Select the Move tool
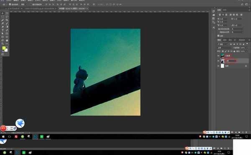The height and width of the screenshot is (155, 251). point(3,13)
